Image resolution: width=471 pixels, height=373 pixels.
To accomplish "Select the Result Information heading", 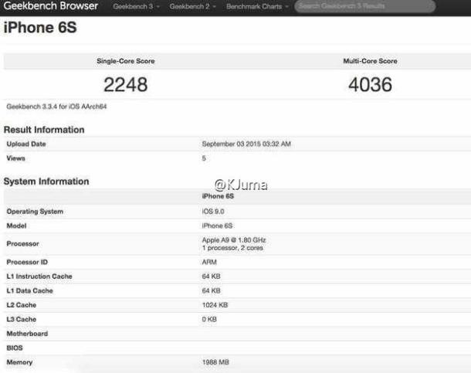I will point(44,130).
